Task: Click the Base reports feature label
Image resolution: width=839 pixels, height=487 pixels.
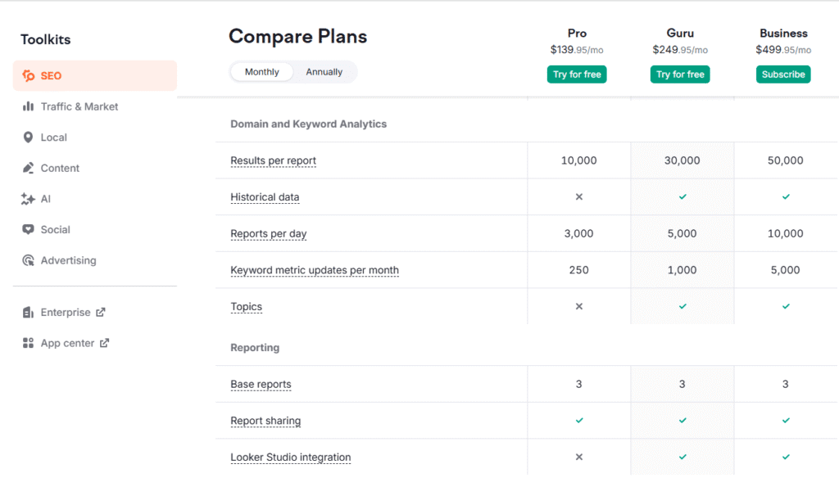Action: tap(261, 385)
